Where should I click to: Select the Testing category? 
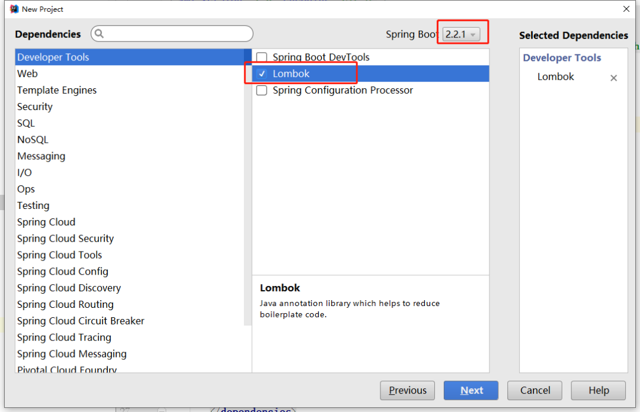coord(33,205)
